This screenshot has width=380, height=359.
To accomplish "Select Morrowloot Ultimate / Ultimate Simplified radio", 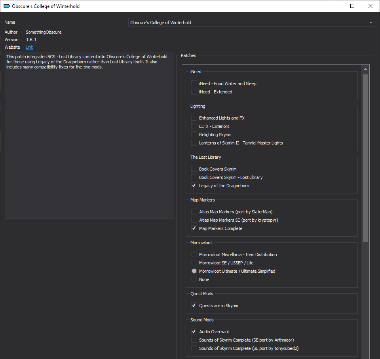I will [x=194, y=271].
